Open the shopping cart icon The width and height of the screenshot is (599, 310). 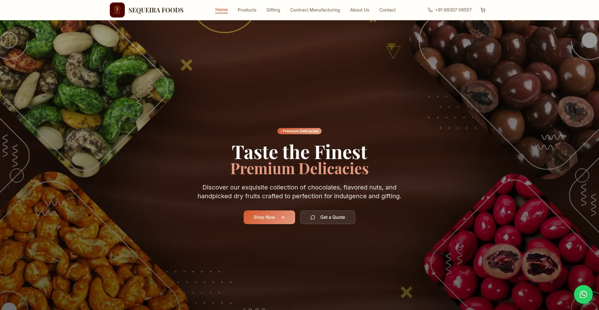point(483,10)
